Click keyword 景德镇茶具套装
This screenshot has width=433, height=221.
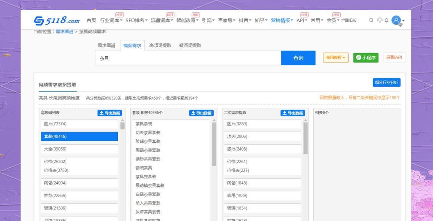150,186
